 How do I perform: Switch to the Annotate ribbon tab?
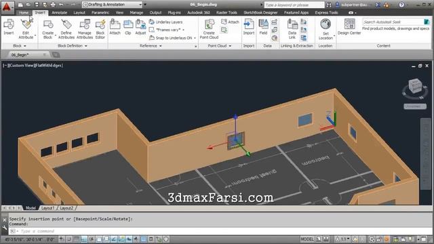pyautogui.click(x=59, y=12)
